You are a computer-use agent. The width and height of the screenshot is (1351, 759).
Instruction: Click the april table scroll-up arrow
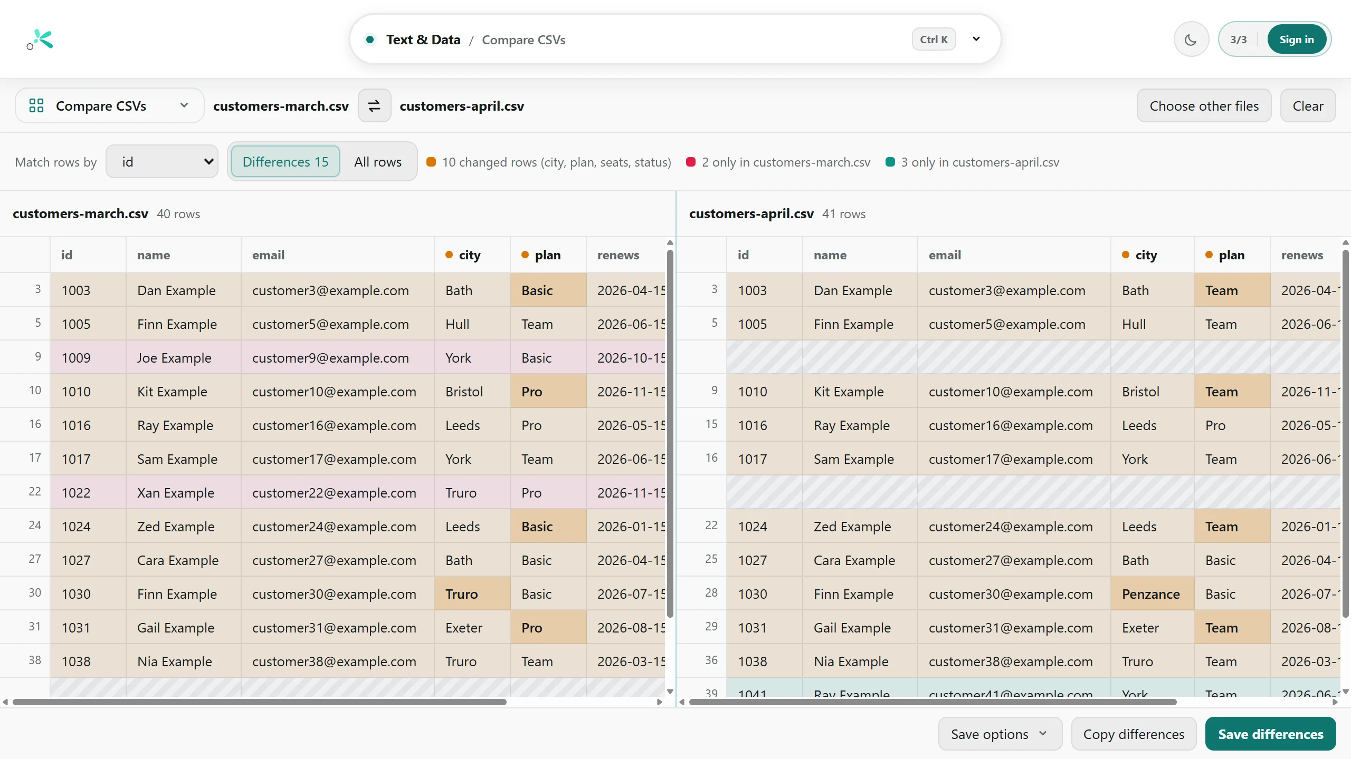coord(1346,243)
